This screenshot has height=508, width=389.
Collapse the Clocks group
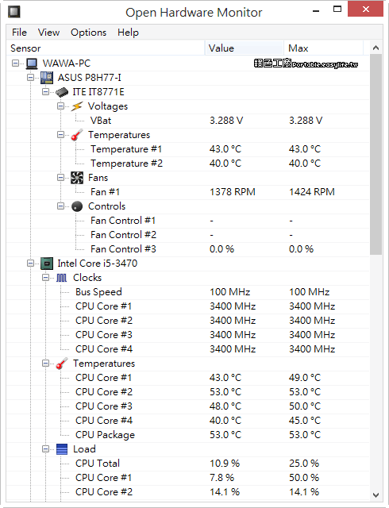(46, 277)
